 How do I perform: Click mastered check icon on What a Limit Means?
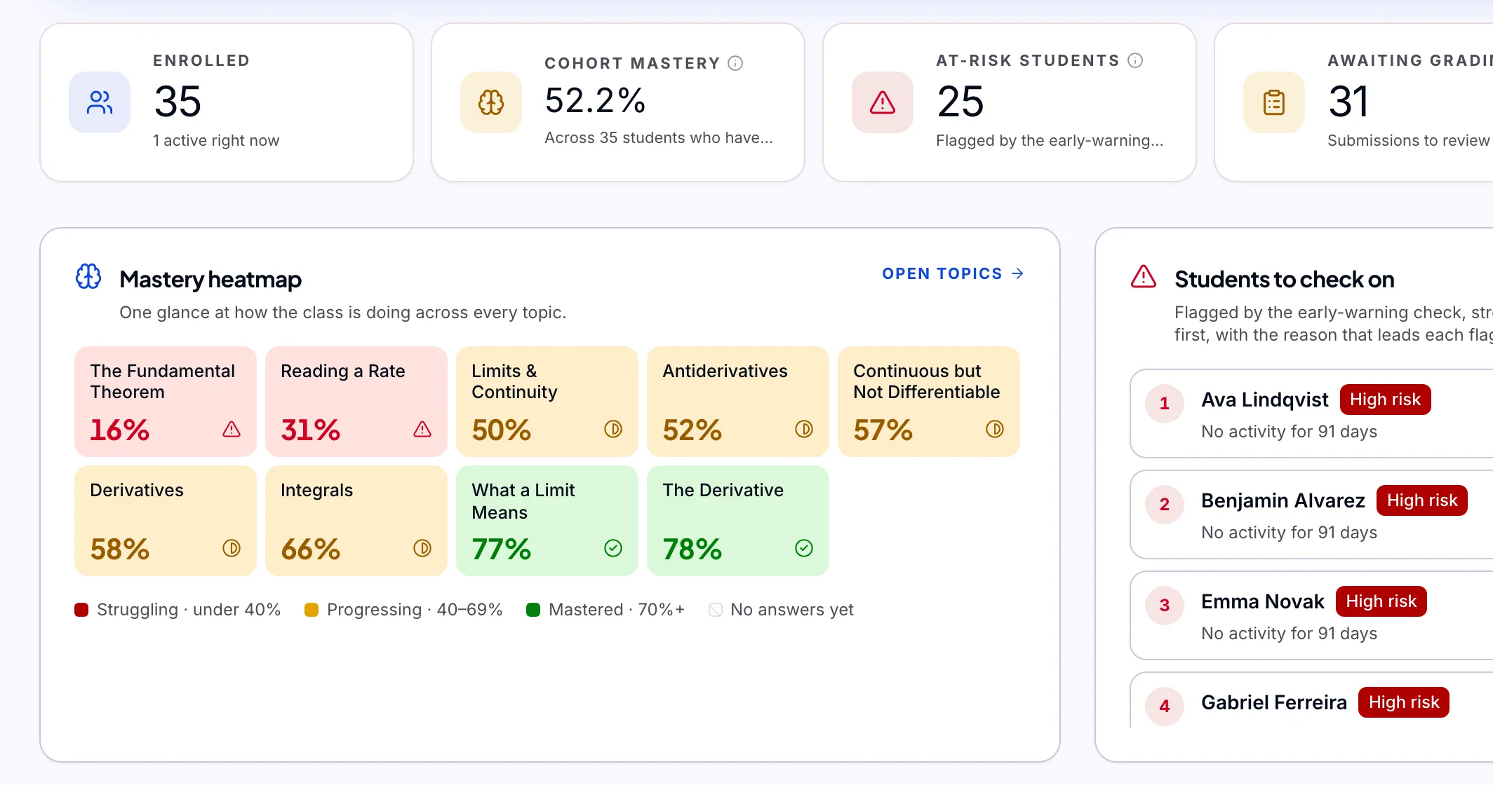[x=613, y=548]
